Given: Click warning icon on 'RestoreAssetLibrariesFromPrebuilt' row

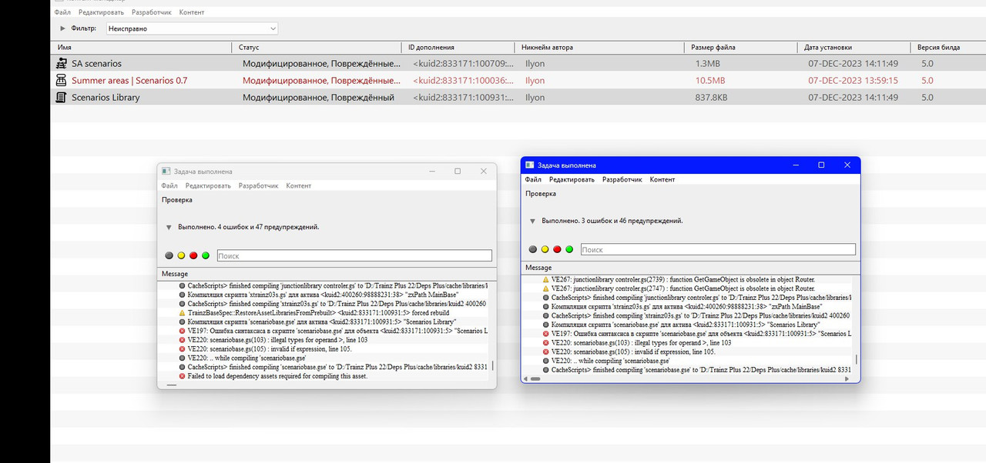Looking at the screenshot, I should coord(182,313).
